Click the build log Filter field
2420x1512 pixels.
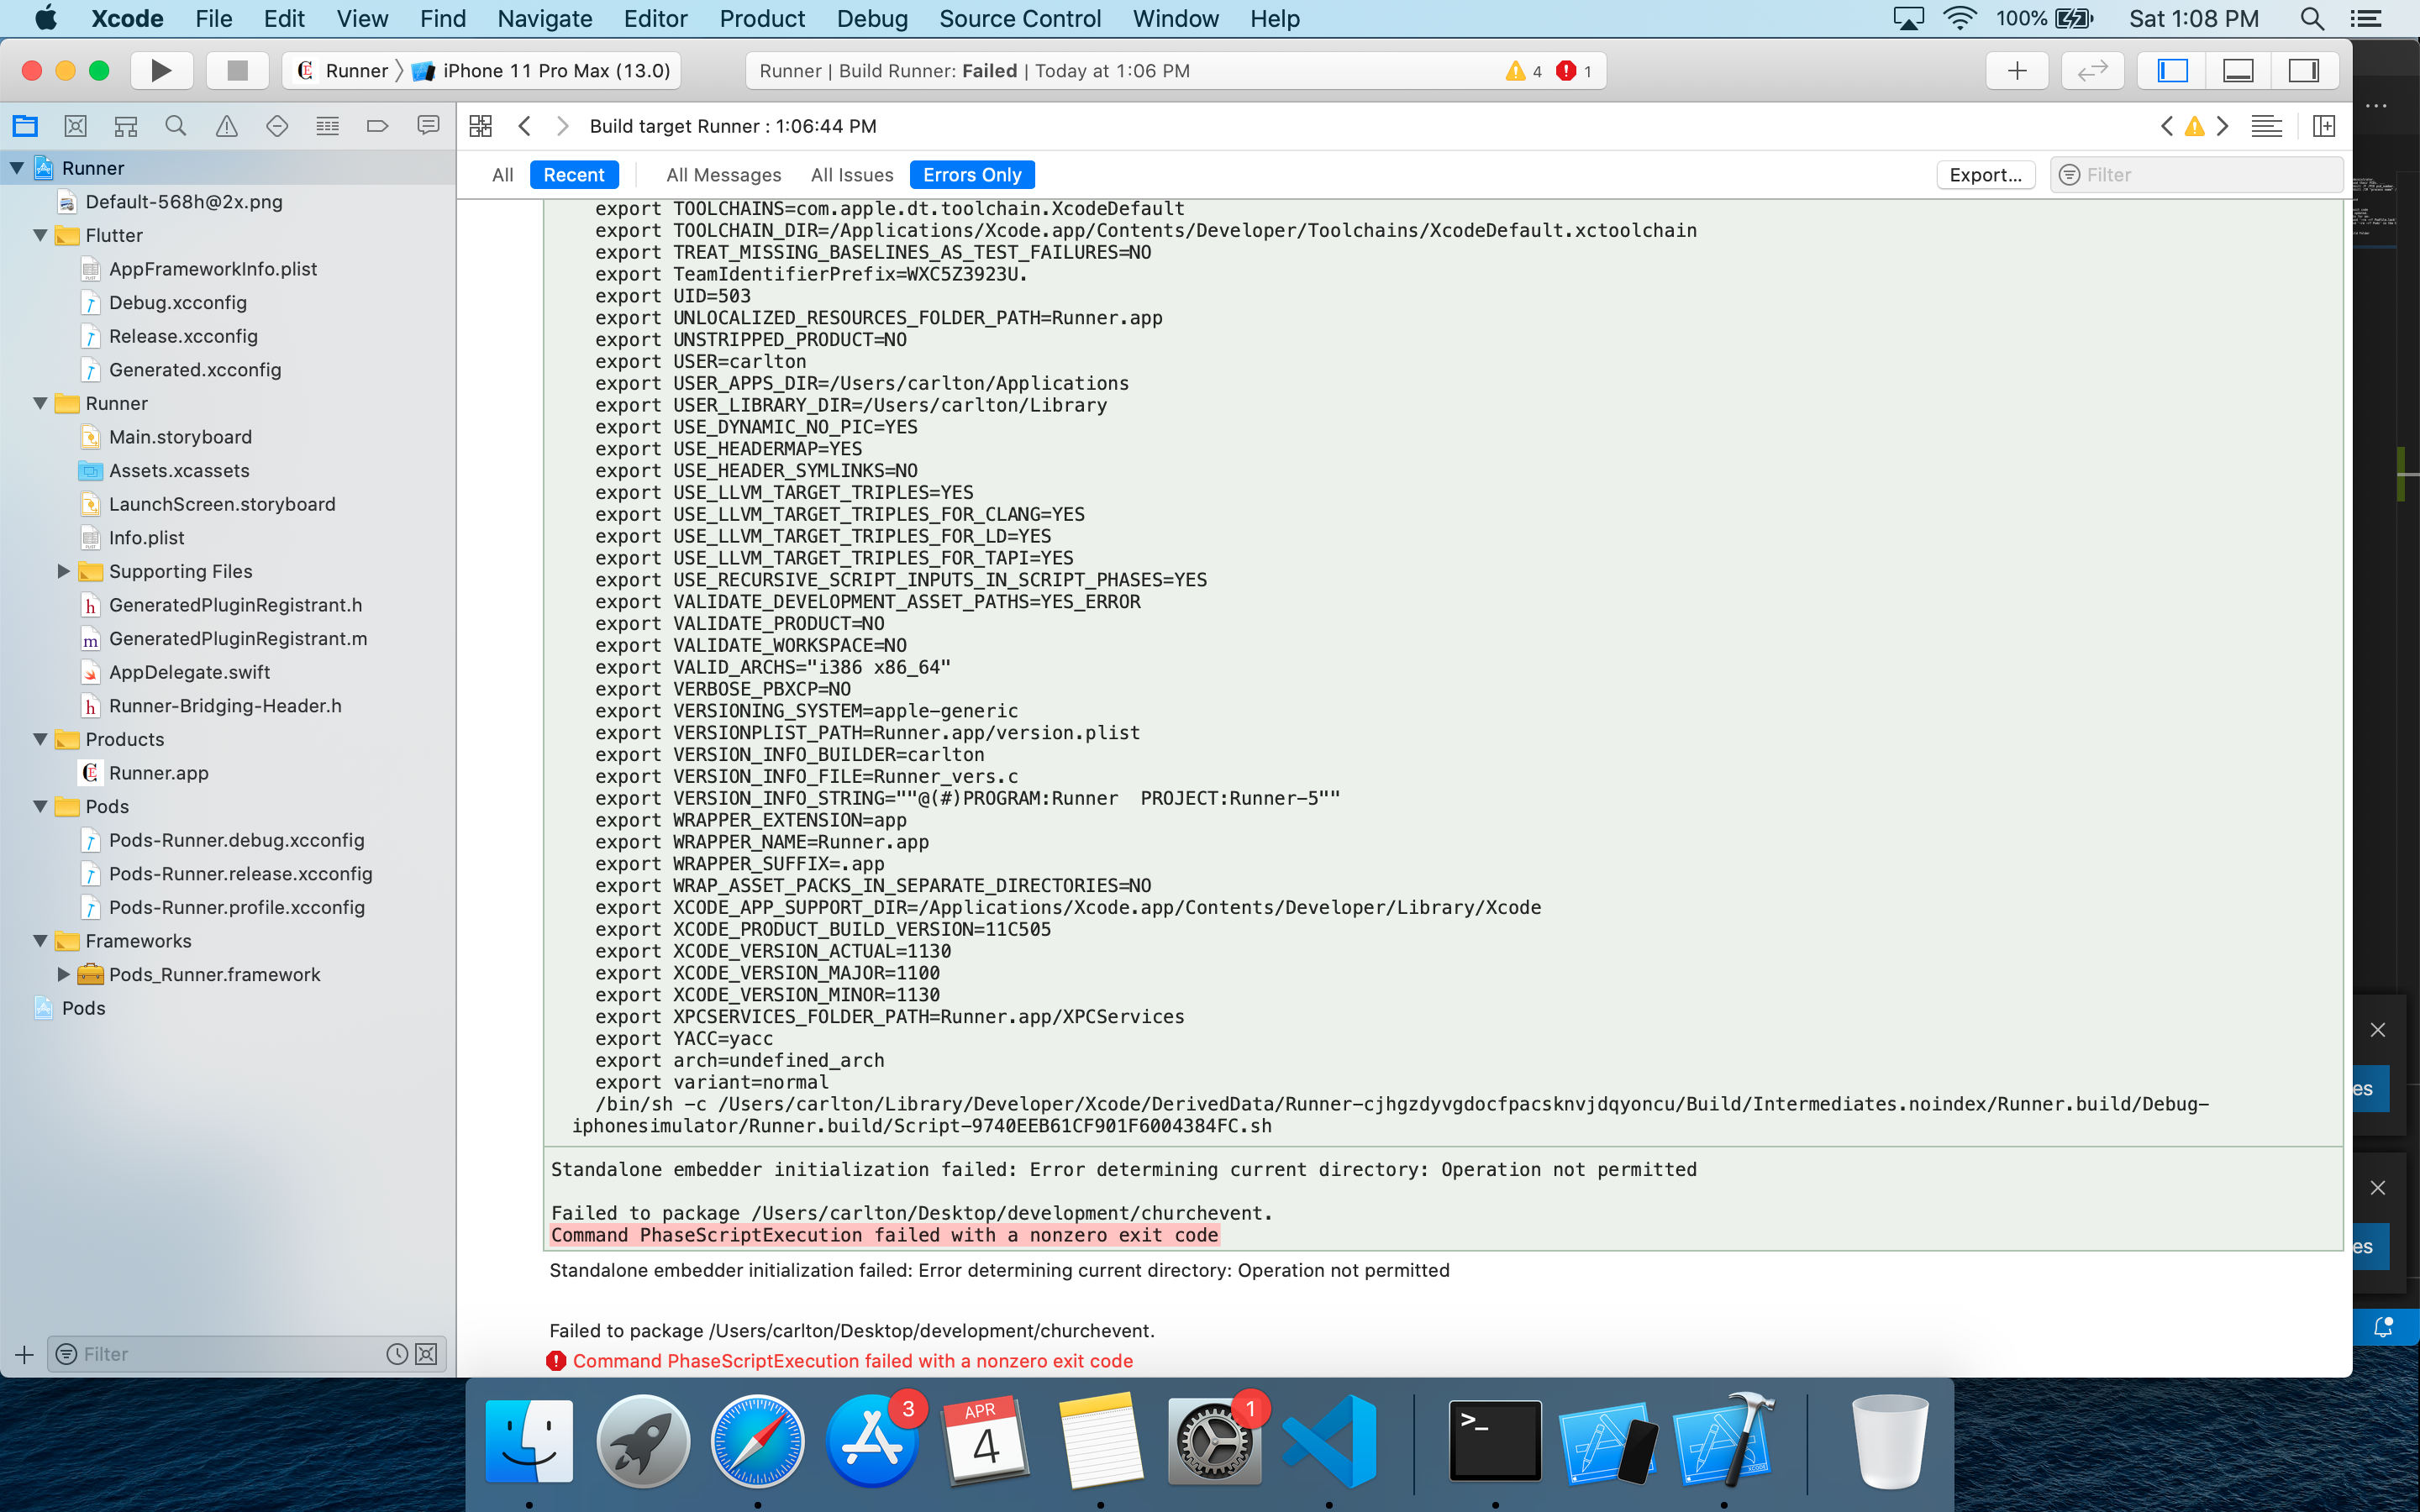point(2196,175)
